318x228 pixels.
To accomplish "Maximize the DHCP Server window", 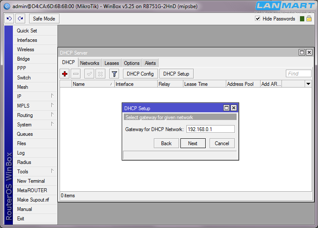I will pyautogui.click(x=302, y=53).
